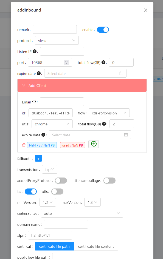Screen dimensions: 163x259
Task: Click calendar icon in top expire date field
Action: point(121,73)
